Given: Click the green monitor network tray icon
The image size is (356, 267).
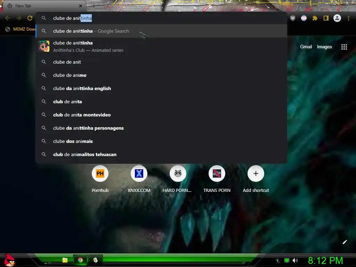Looking at the screenshot, I should pos(287,260).
